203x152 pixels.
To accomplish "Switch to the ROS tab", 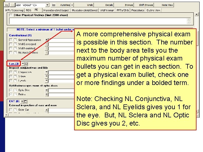I will (28, 10).
